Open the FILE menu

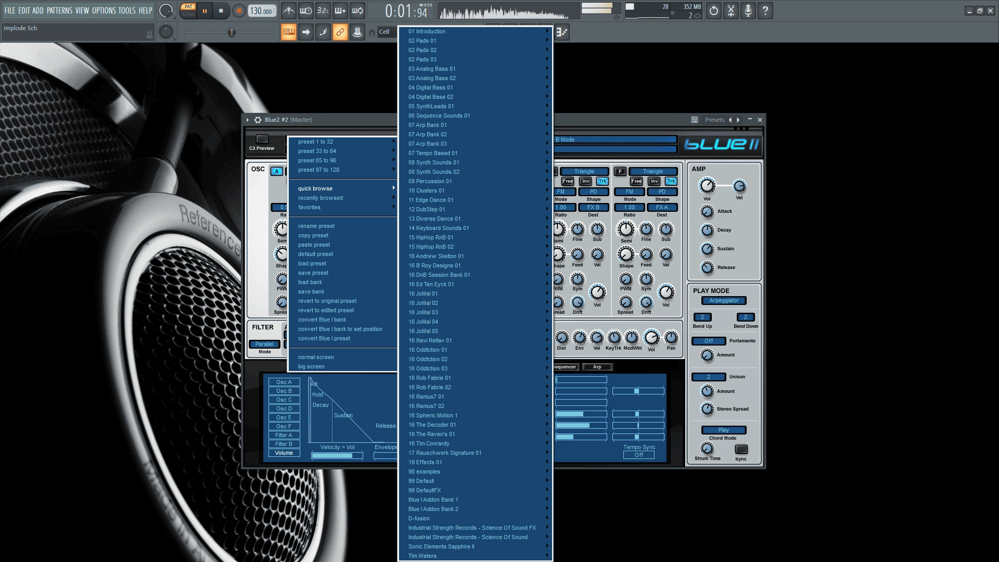(x=10, y=10)
